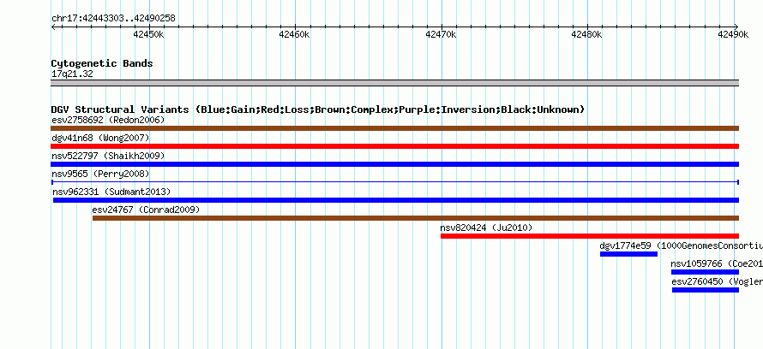Click the chr17:42443303..42490258 region label
The height and width of the screenshot is (349, 763).
pos(113,19)
